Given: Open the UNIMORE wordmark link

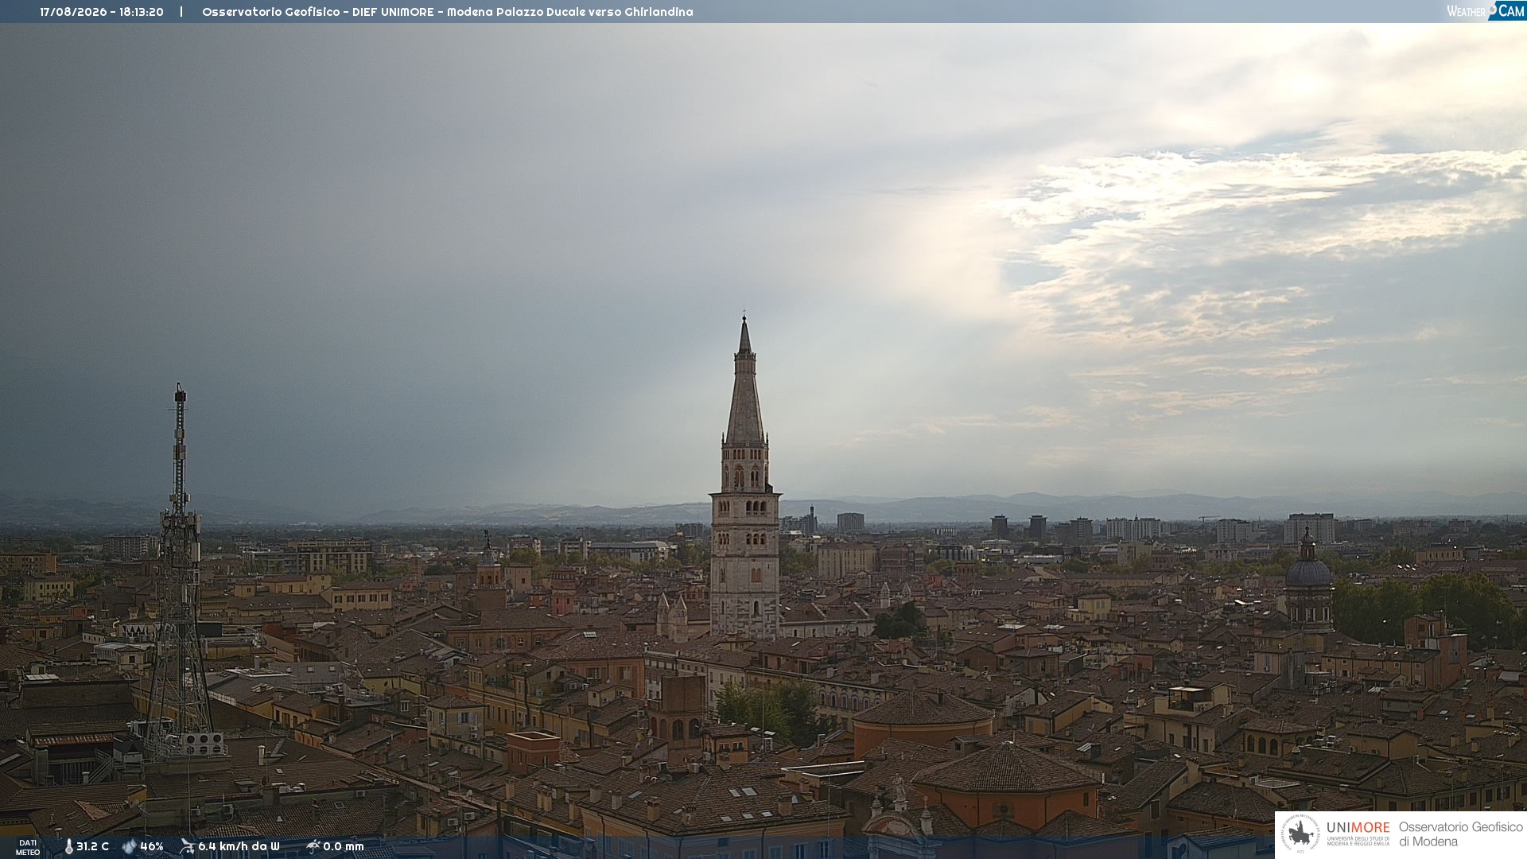Looking at the screenshot, I should [1358, 828].
